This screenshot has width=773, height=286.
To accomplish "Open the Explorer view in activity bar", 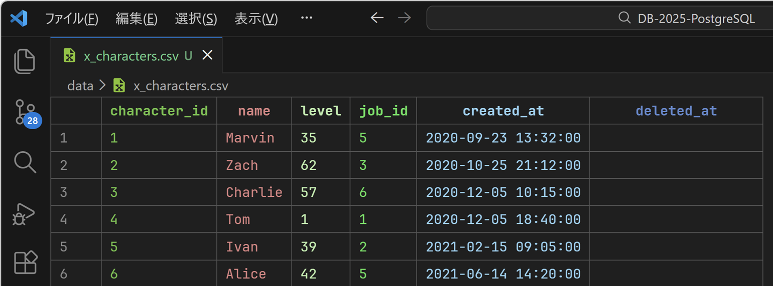I will 25,62.
